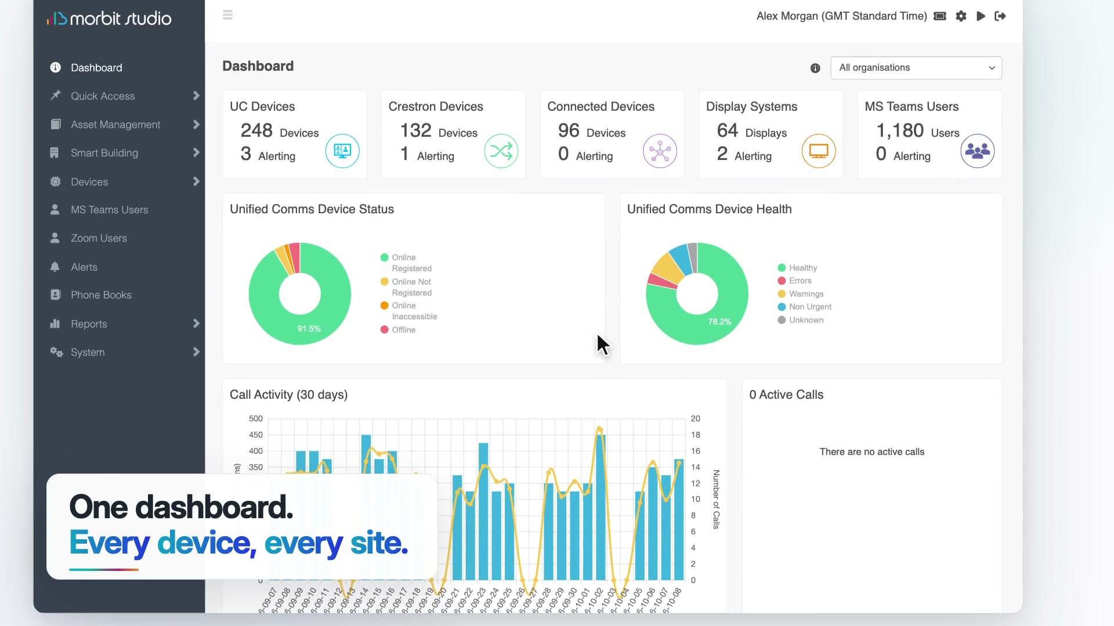Screen dimensions: 1114x626
Task: Toggle Offline legend entry
Action: pos(398,330)
